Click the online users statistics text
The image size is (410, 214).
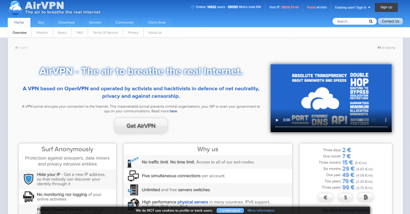pyautogui.click(x=228, y=7)
